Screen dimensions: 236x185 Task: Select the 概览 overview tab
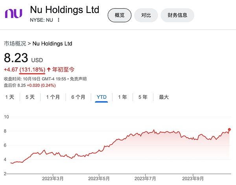(x=120, y=15)
